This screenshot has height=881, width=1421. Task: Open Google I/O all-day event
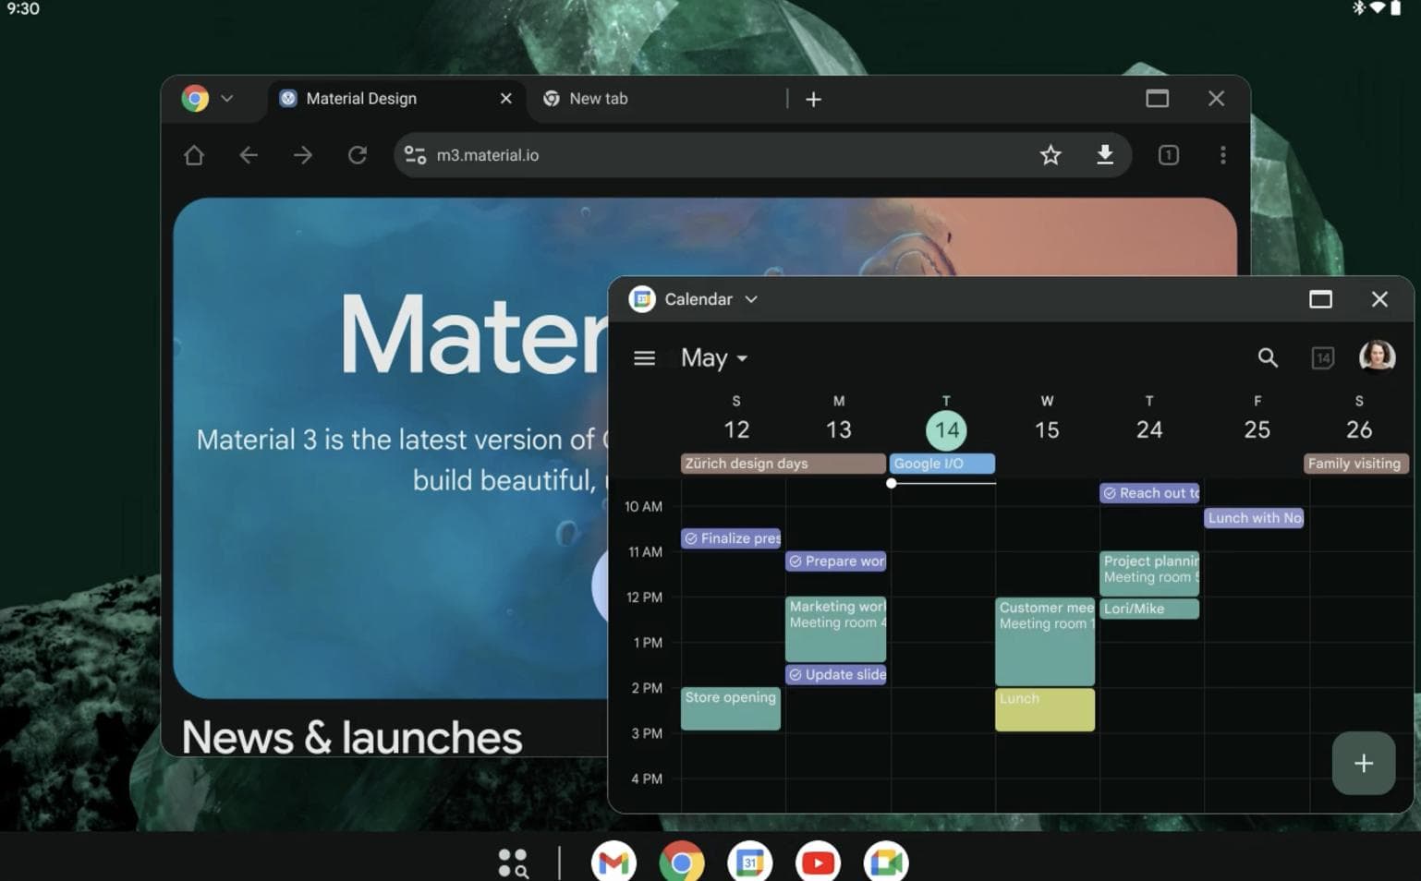point(942,464)
